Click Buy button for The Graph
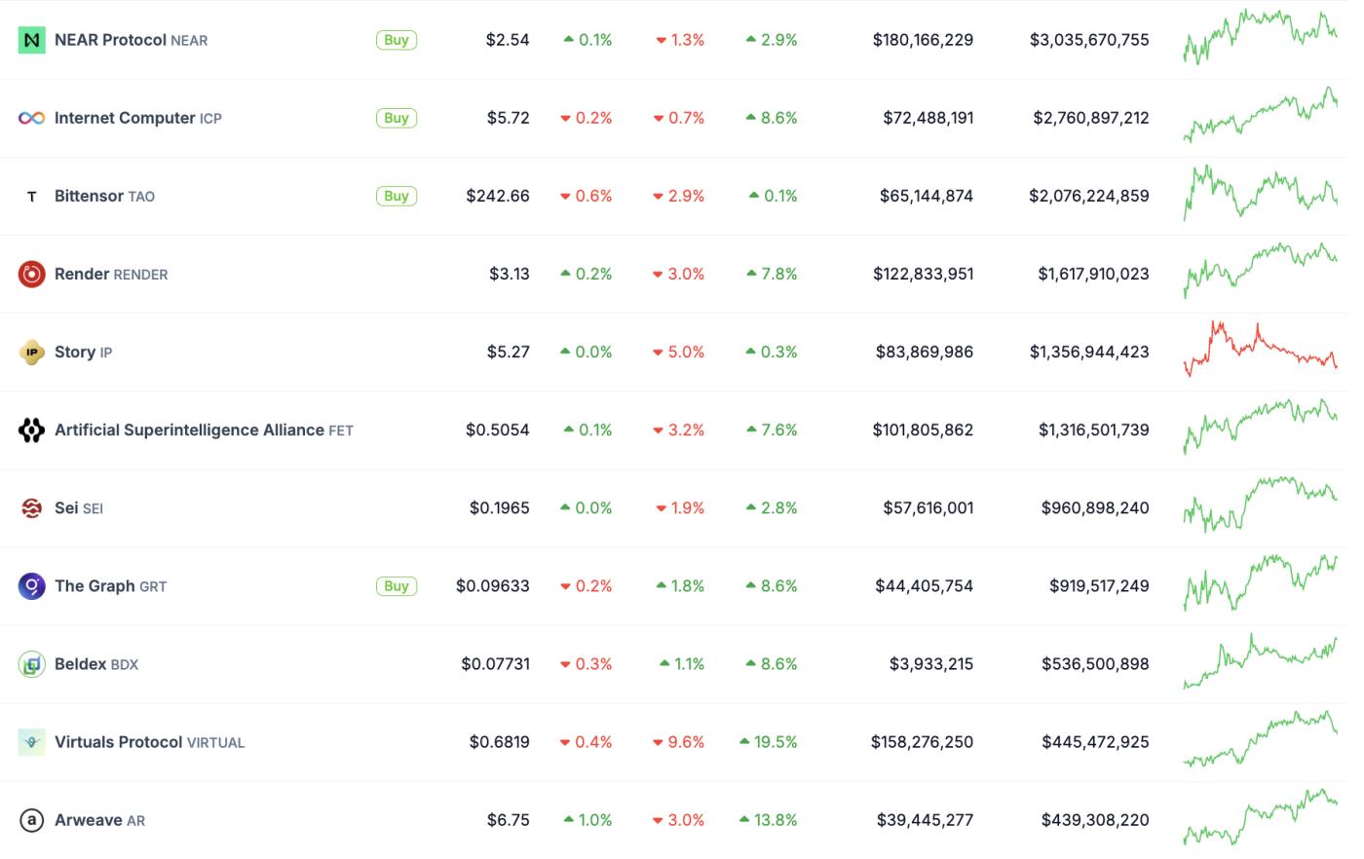 click(x=397, y=586)
